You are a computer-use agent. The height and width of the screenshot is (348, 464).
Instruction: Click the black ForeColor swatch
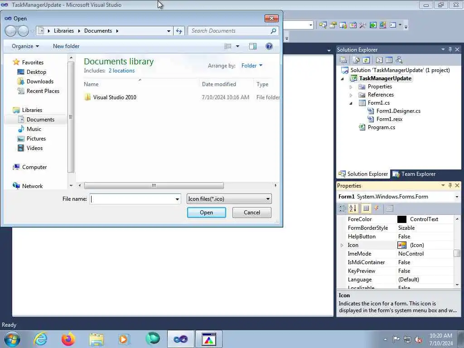[x=401, y=219]
